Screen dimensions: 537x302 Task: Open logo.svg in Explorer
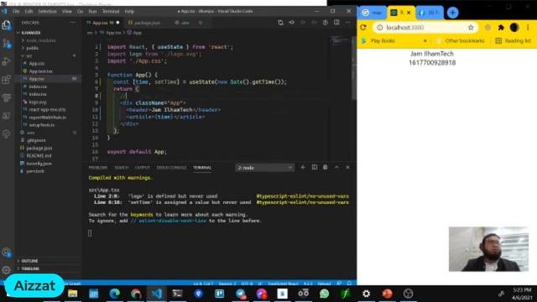38,102
